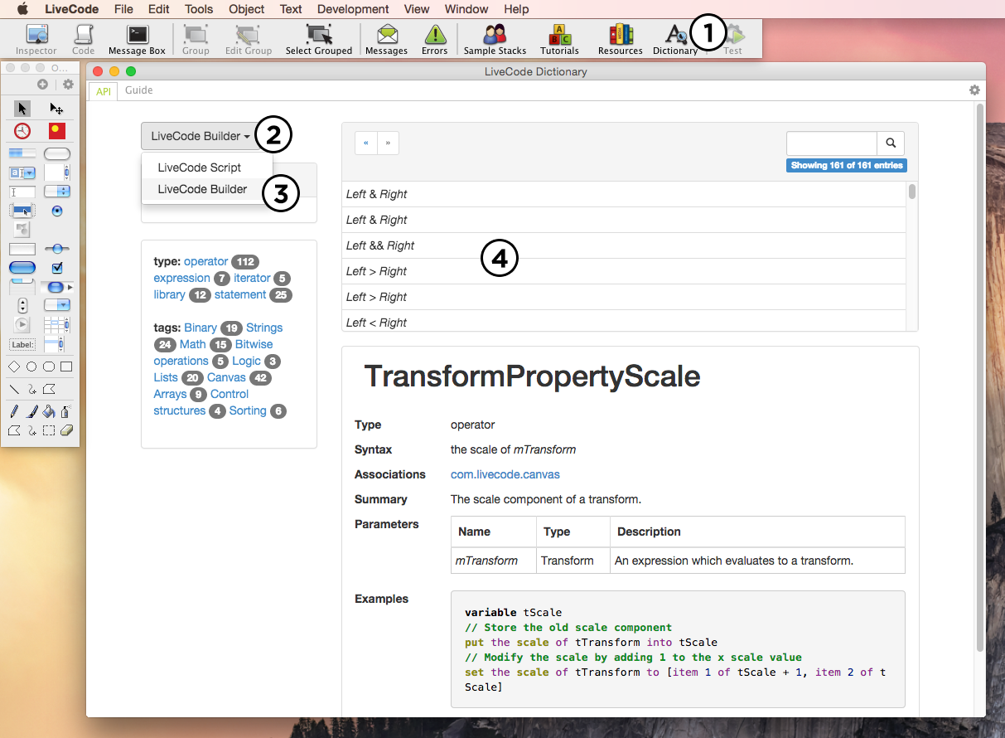
Task: Select the radio button control in the tools palette
Action: click(57, 211)
